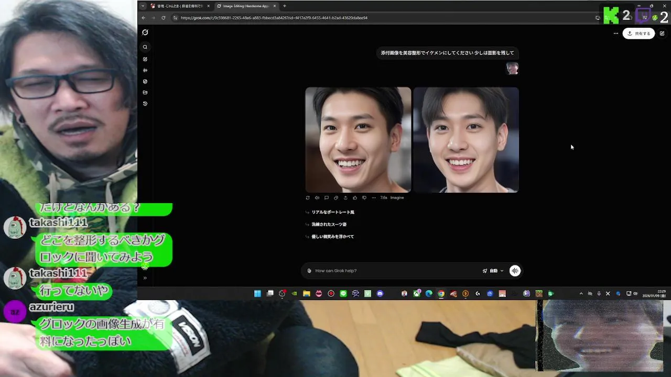Open Xbox app from taskbar

pos(417,294)
